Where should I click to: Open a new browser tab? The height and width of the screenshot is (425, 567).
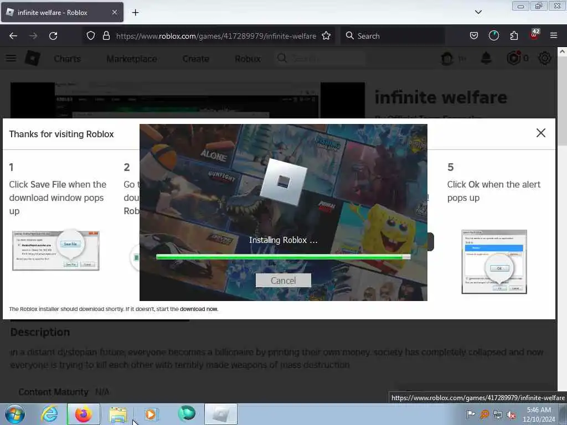[x=135, y=13]
